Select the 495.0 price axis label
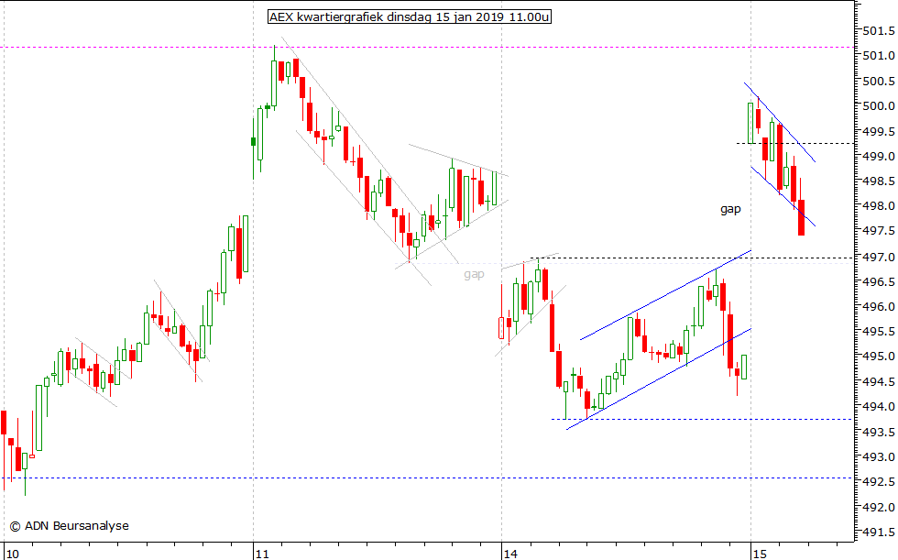The image size is (898, 560). (x=879, y=357)
